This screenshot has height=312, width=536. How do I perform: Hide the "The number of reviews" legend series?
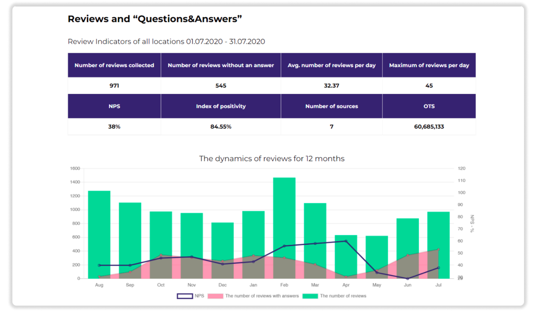(x=343, y=296)
